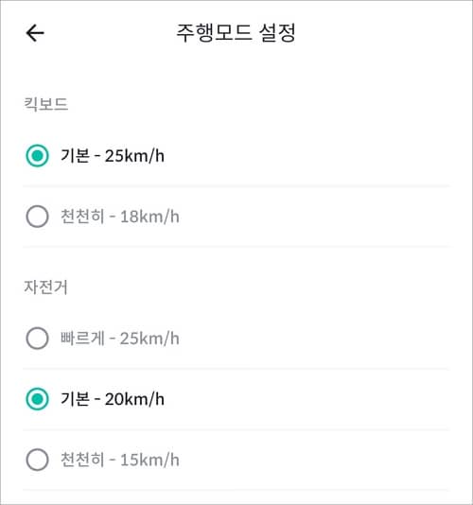Click the 20km/h speed text

pyautogui.click(x=134, y=399)
